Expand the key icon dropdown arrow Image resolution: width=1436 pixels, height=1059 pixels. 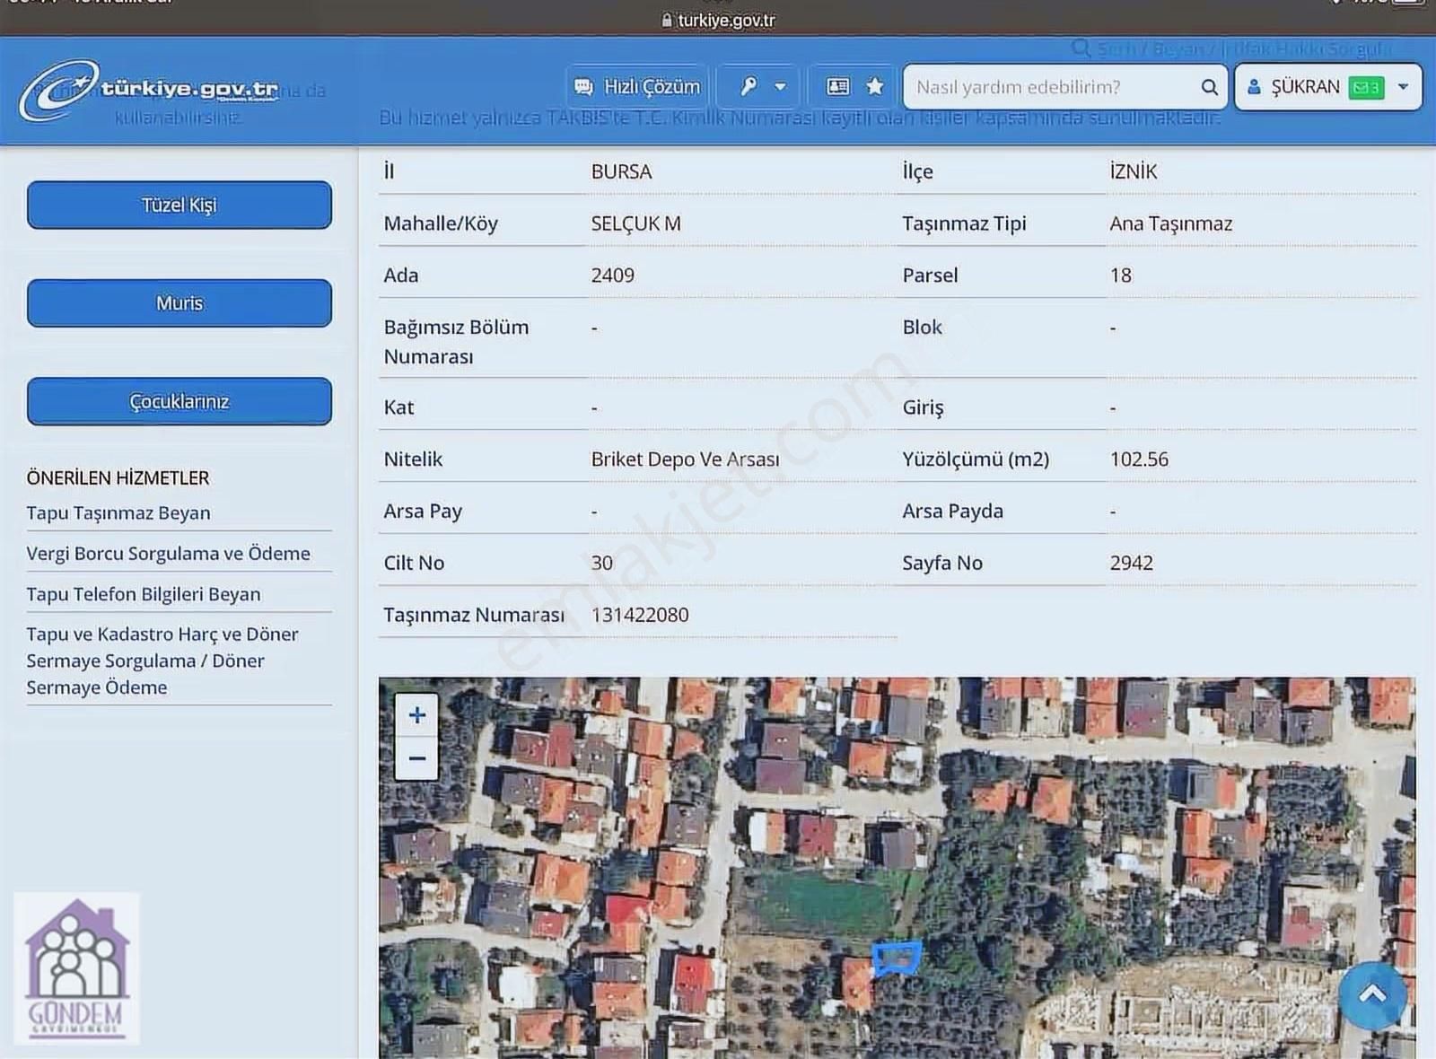point(780,87)
